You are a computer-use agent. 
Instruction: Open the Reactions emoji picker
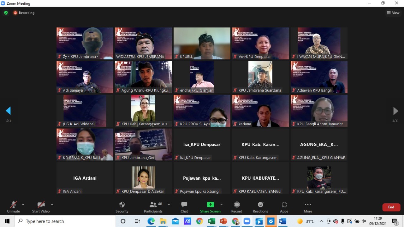click(x=260, y=207)
